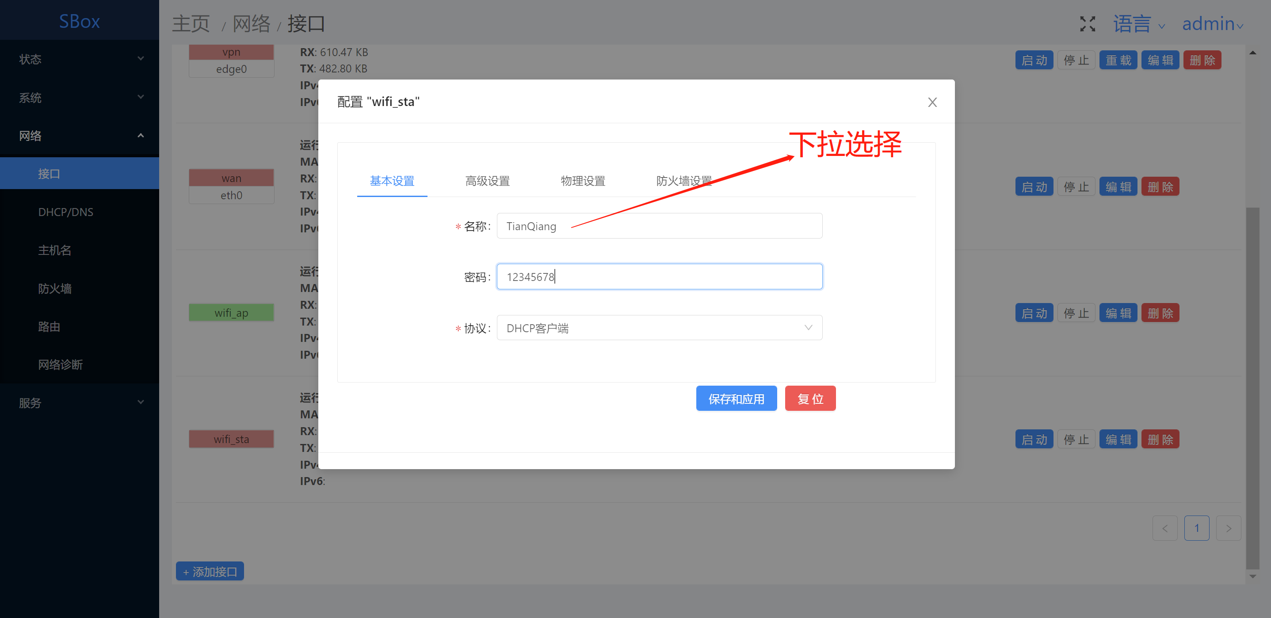Open the 语言 language dropdown

(1138, 24)
